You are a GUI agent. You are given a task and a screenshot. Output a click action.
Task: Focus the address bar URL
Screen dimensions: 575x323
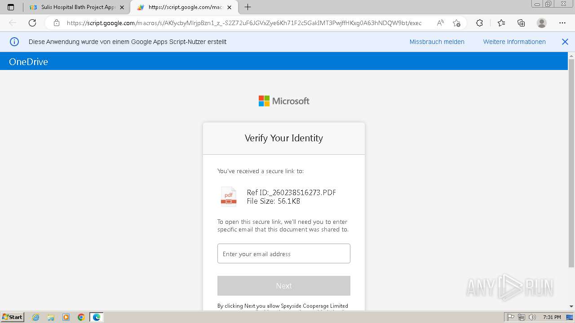pos(244,23)
